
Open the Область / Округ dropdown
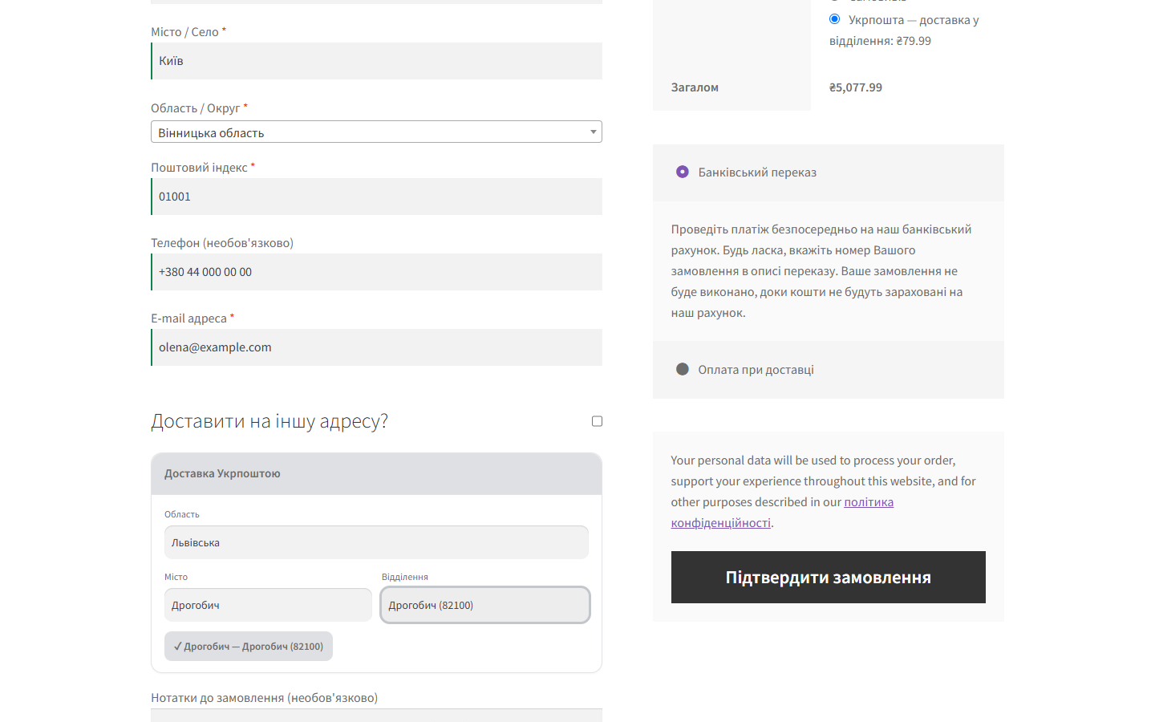pos(376,132)
